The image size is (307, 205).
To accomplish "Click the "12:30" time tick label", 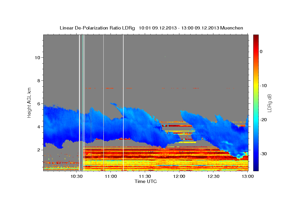I will click(x=213, y=176).
